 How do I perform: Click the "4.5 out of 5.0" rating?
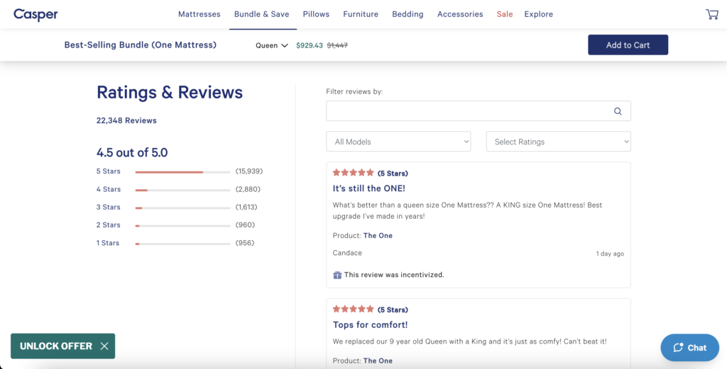click(132, 152)
